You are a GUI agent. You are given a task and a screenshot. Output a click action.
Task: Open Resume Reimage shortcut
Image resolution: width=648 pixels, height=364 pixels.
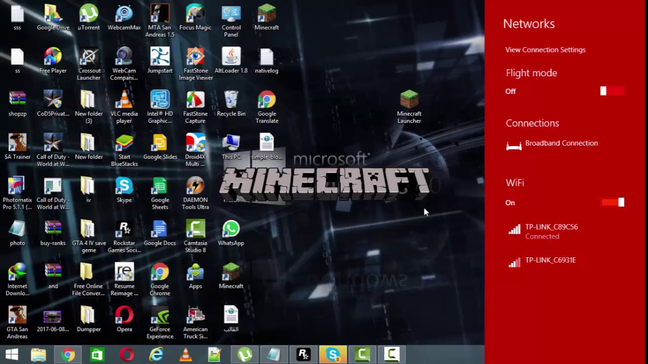tap(124, 280)
